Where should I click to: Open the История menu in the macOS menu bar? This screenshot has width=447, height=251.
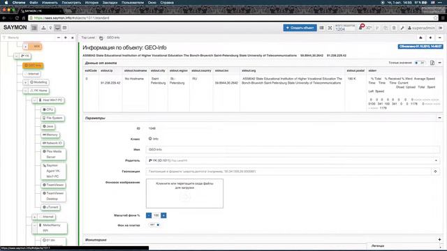tap(91, 3)
